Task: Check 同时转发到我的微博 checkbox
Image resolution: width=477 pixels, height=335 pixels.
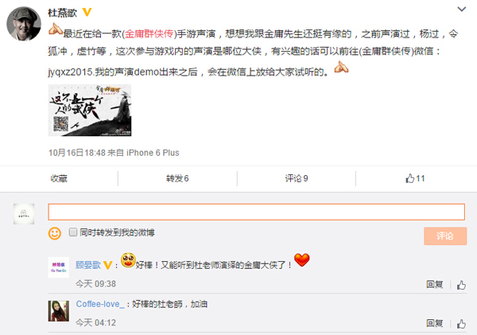Action: point(73,232)
